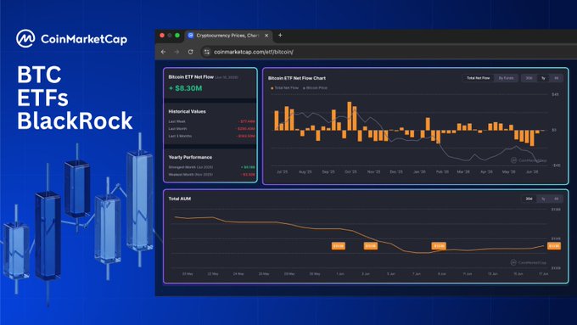This screenshot has width=577, height=325.
Task: Open site info icon in address bar
Action: [x=207, y=52]
